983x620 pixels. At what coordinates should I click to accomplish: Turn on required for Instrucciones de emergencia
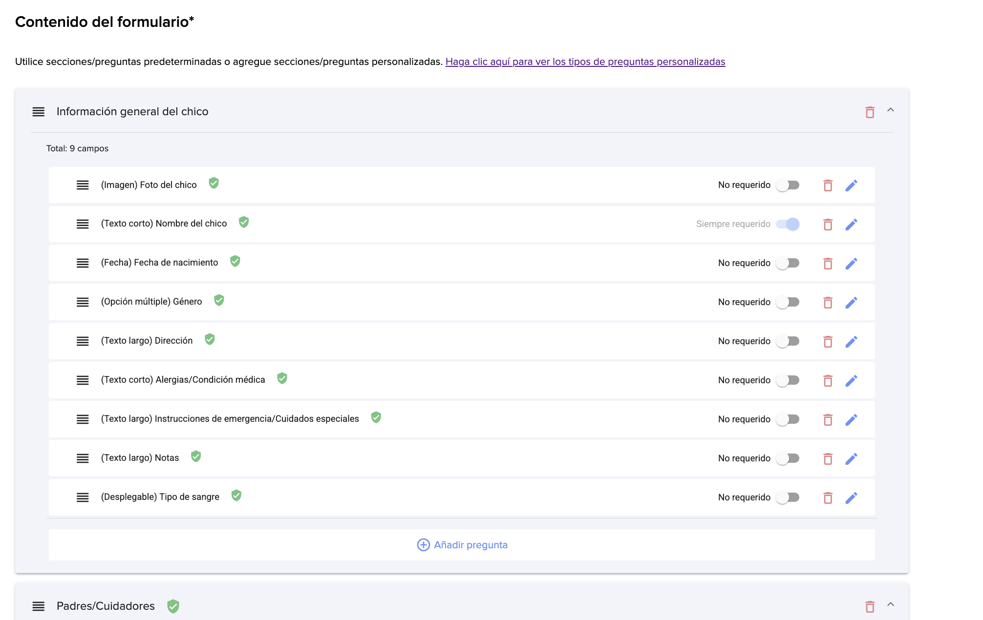click(x=788, y=419)
